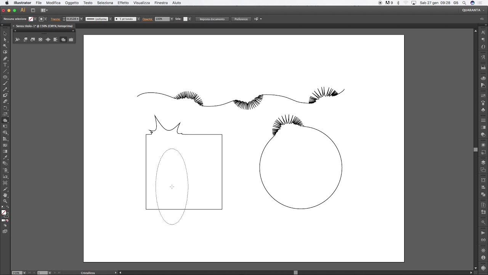
Task: Open the arrange documents dropdown
Action: click(x=44, y=10)
